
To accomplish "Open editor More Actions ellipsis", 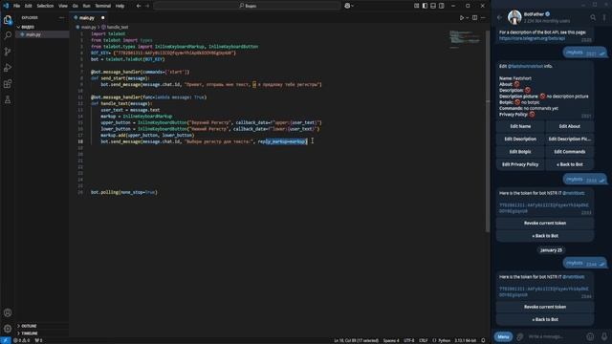I will click(483, 17).
